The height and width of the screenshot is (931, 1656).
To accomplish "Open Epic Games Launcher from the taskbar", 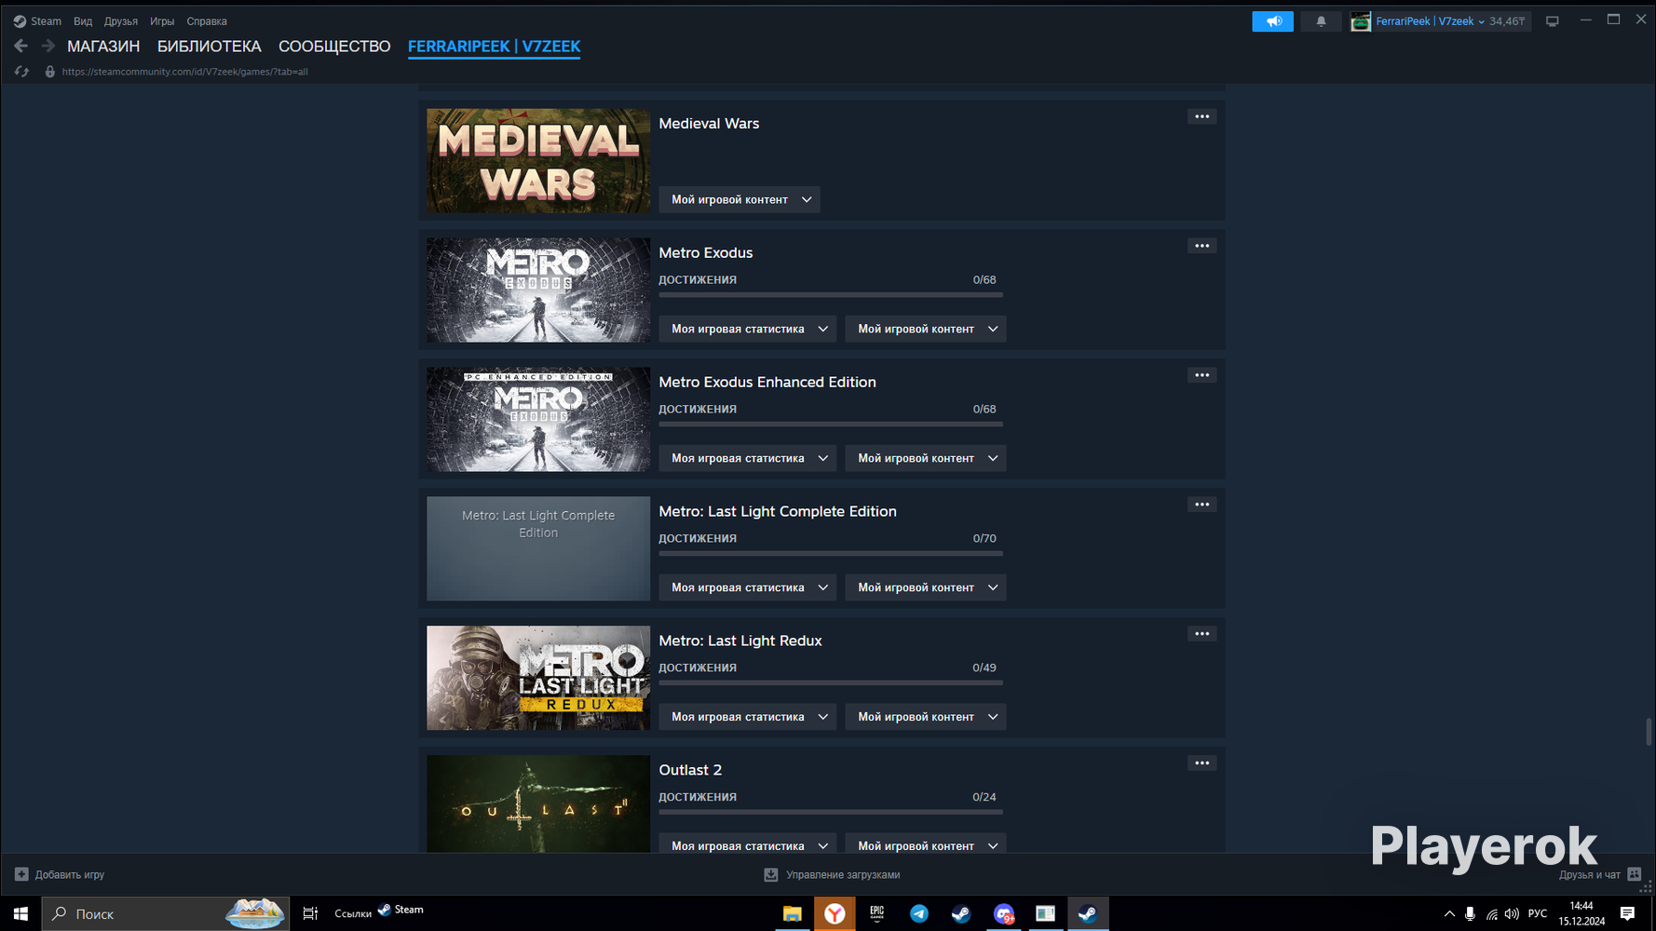I will (877, 914).
